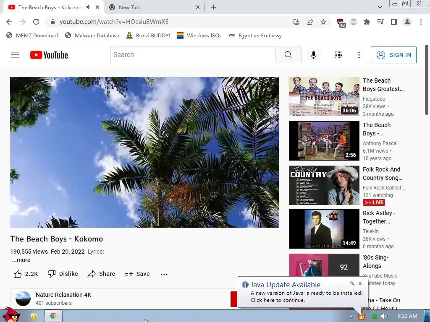430x322 pixels.
Task: Show hidden tray icons arrow
Action: point(351,316)
